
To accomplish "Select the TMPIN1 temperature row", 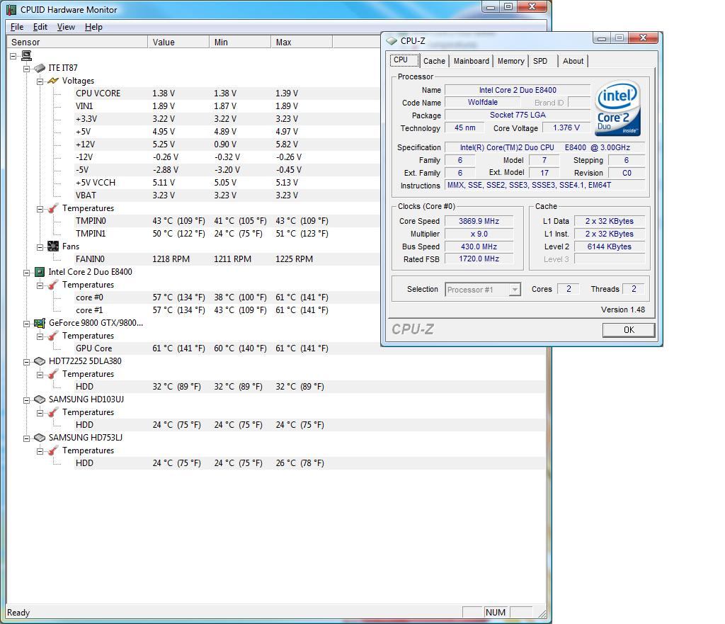I will [x=227, y=234].
